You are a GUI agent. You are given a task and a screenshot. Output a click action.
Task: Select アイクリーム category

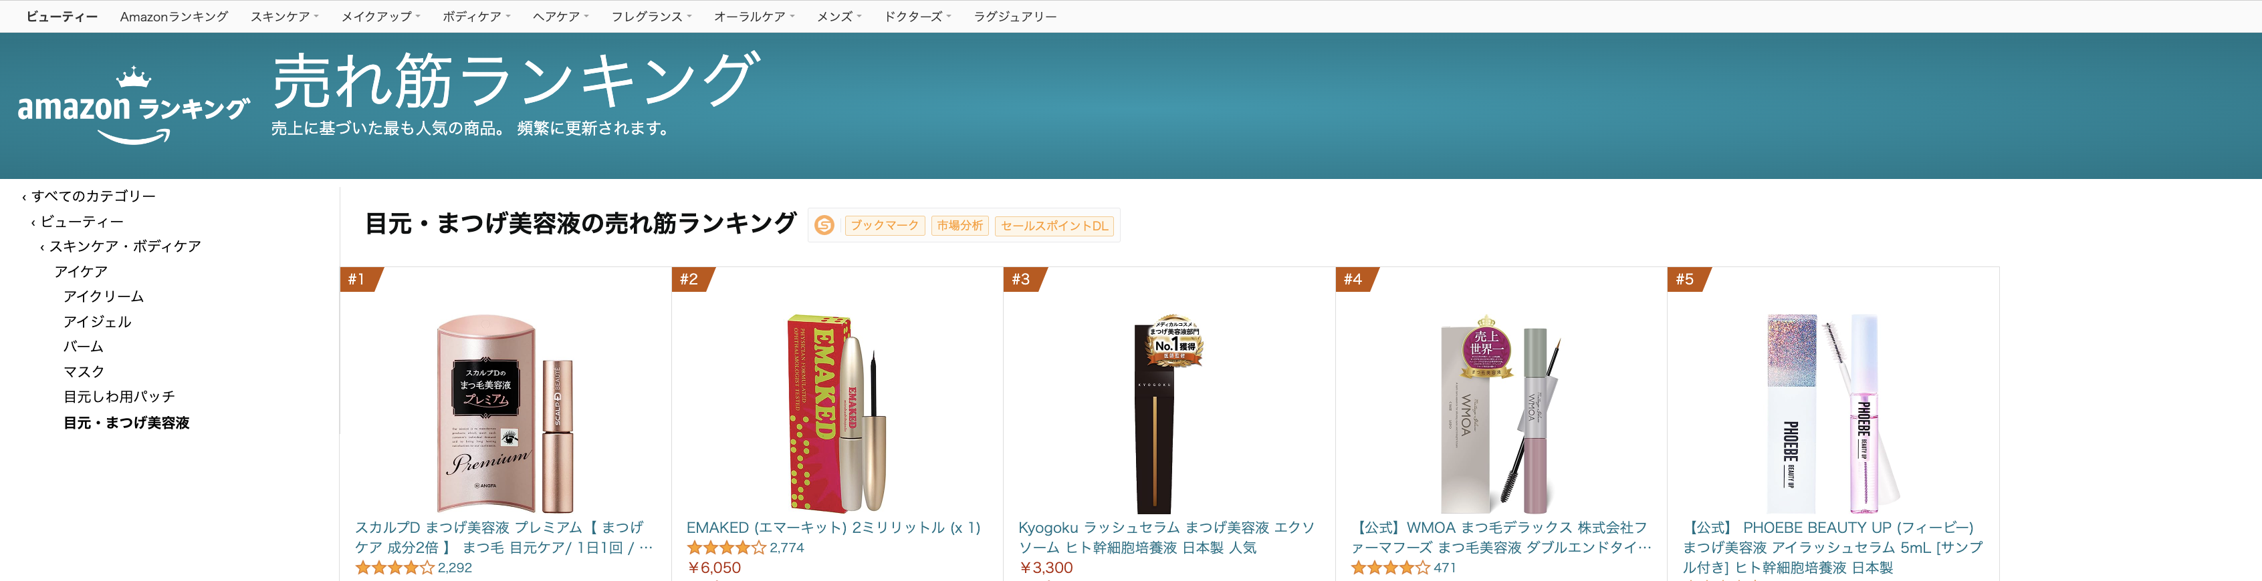104,297
